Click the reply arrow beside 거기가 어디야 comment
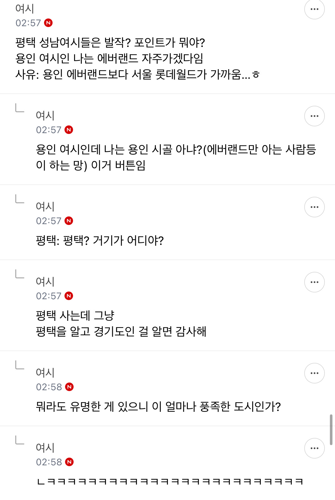Viewport: 335px width, 500px height. click(x=20, y=199)
